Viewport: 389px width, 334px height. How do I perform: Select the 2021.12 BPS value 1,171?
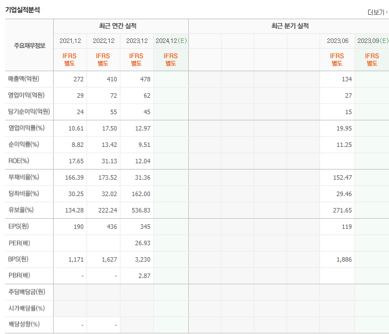(x=76, y=259)
